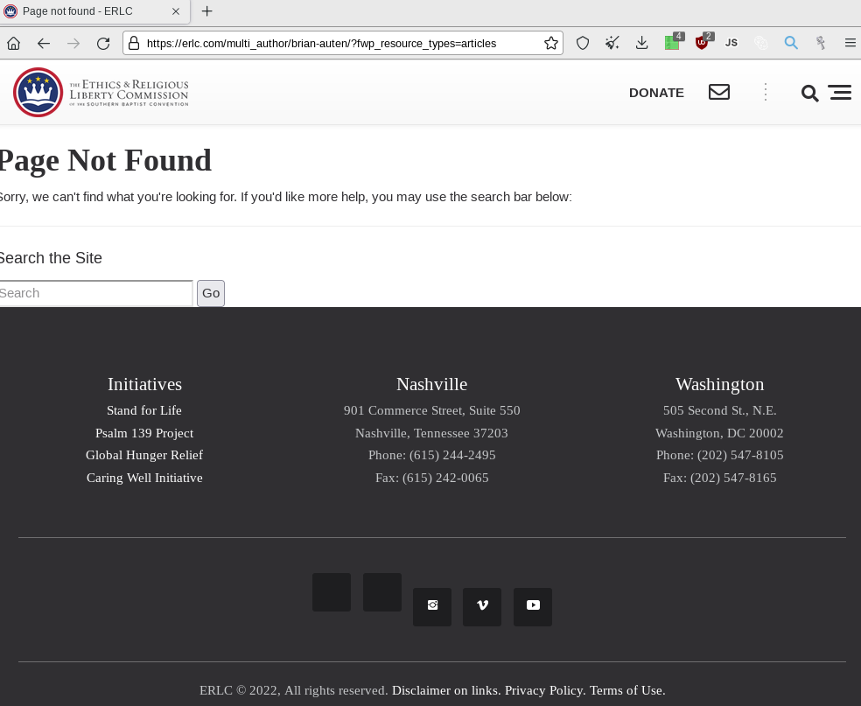Click the sparkle broom extension icon
The height and width of the screenshot is (706, 861).
(x=612, y=44)
